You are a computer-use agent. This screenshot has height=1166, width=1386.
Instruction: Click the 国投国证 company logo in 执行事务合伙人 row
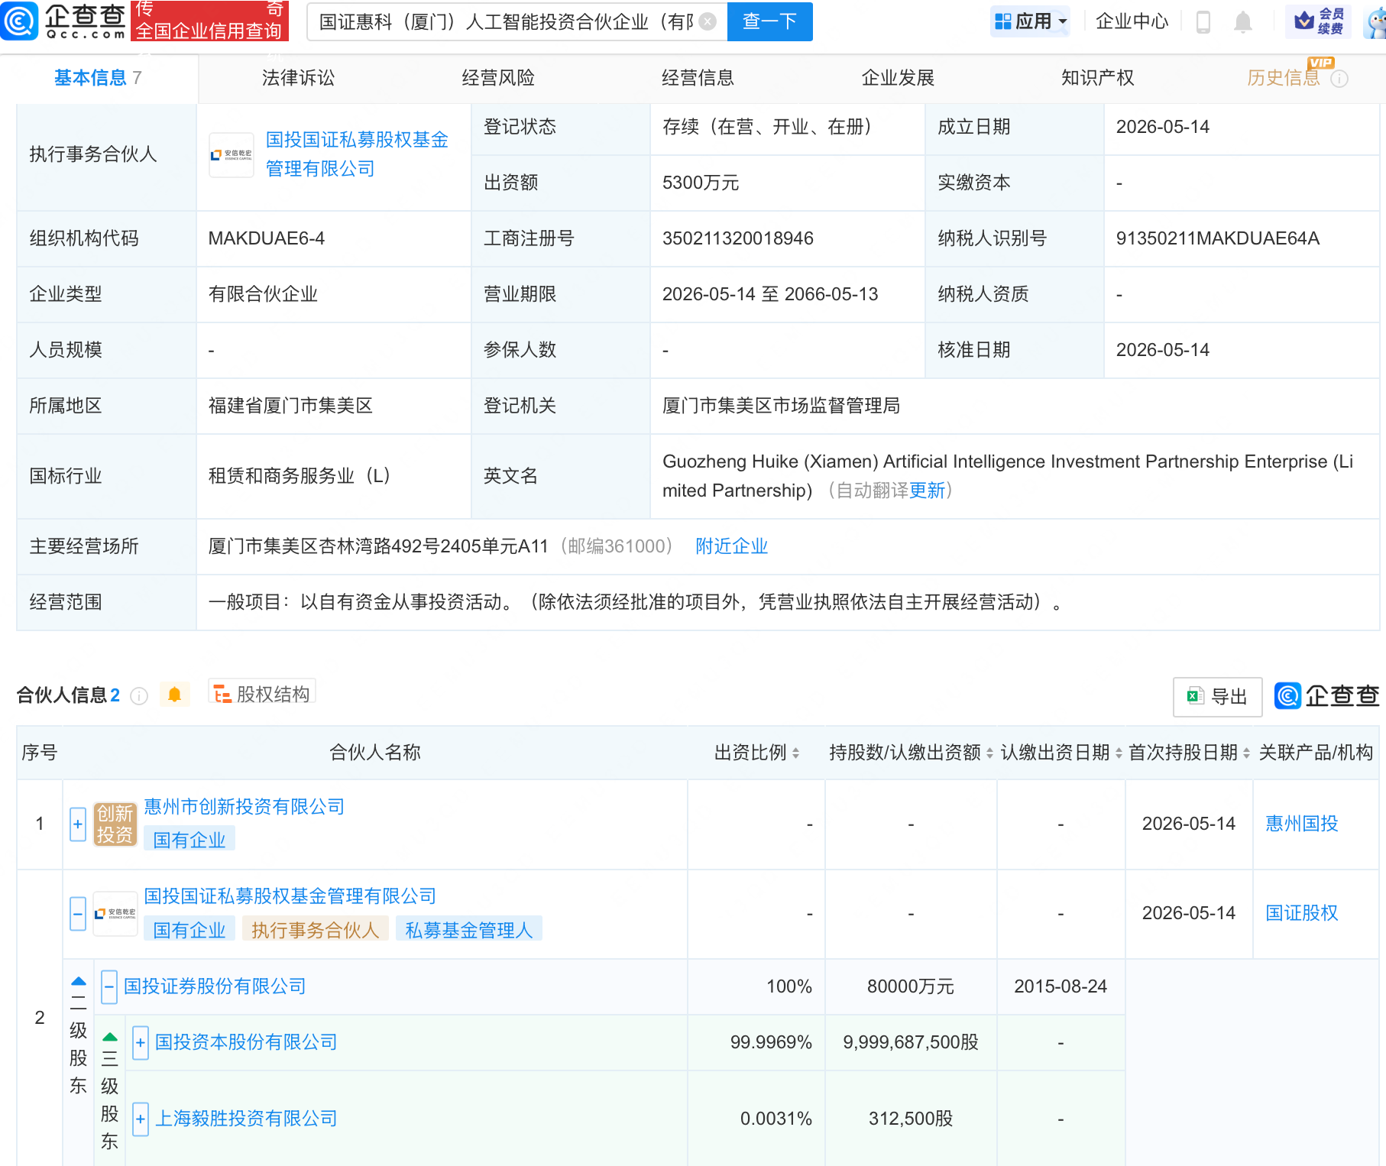coord(232,155)
